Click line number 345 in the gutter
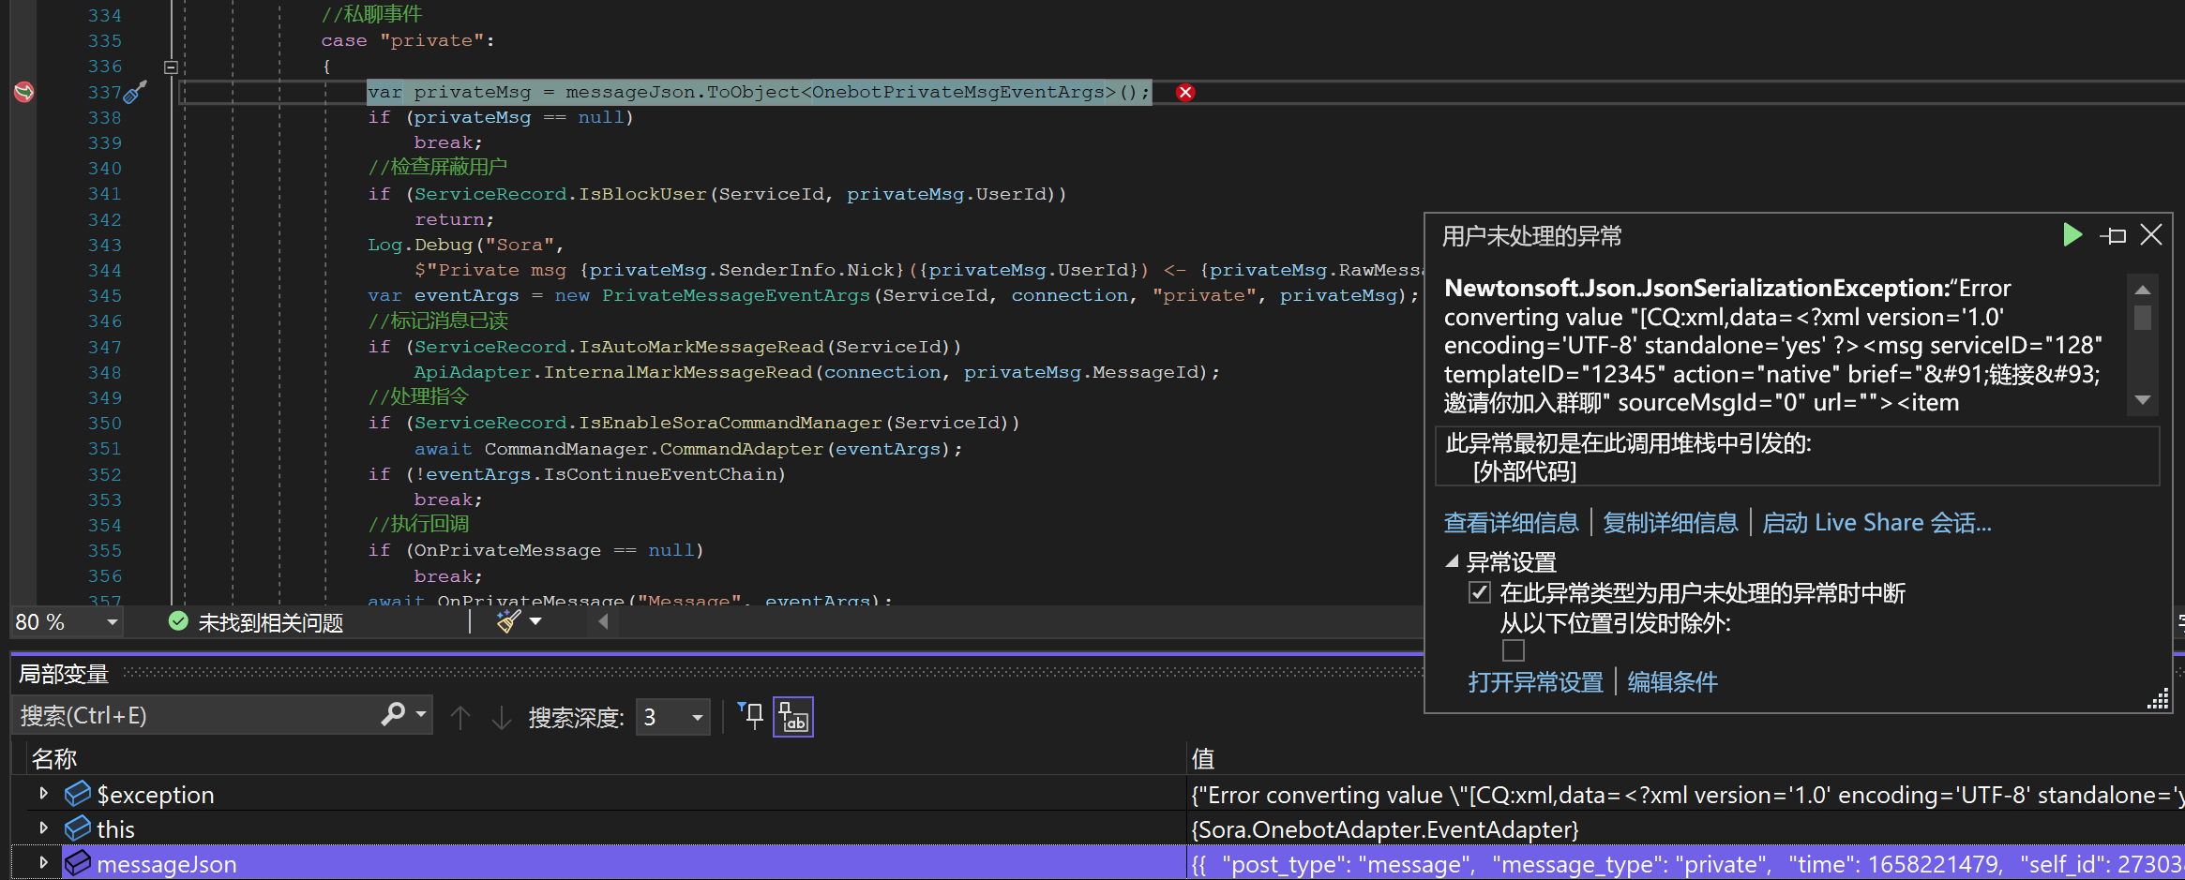This screenshot has height=880, width=2185. pos(104,295)
